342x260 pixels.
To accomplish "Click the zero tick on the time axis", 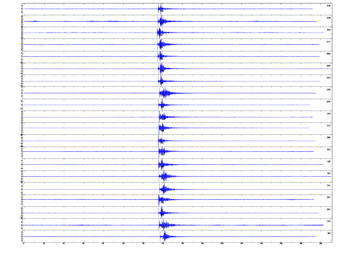I will click(24, 243).
